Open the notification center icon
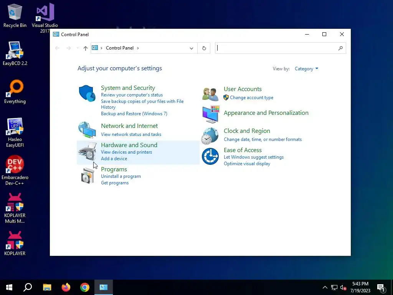393x295 pixels. [381, 288]
